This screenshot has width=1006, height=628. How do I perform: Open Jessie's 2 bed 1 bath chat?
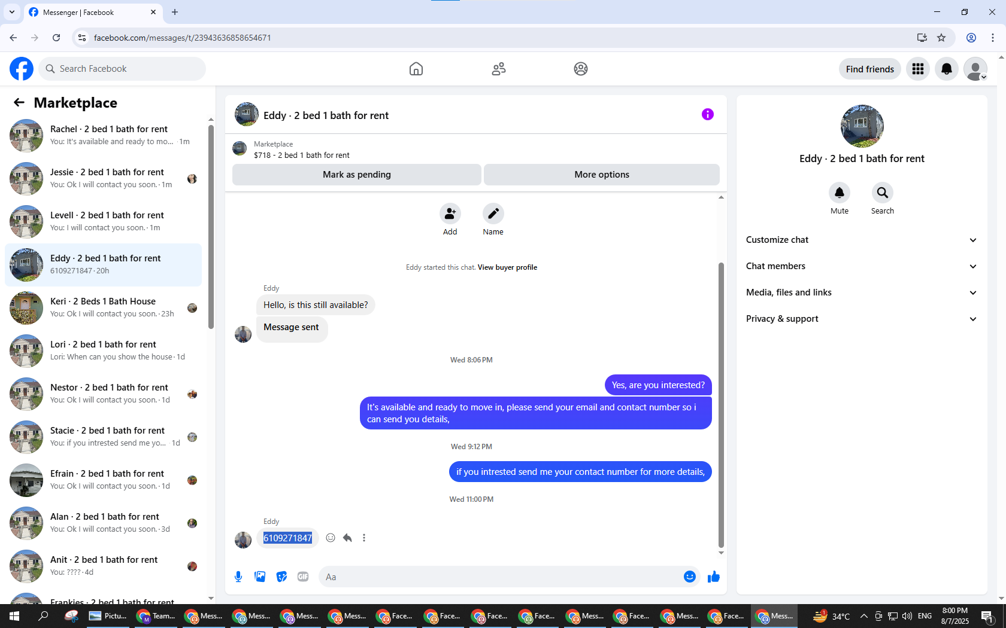click(x=103, y=179)
